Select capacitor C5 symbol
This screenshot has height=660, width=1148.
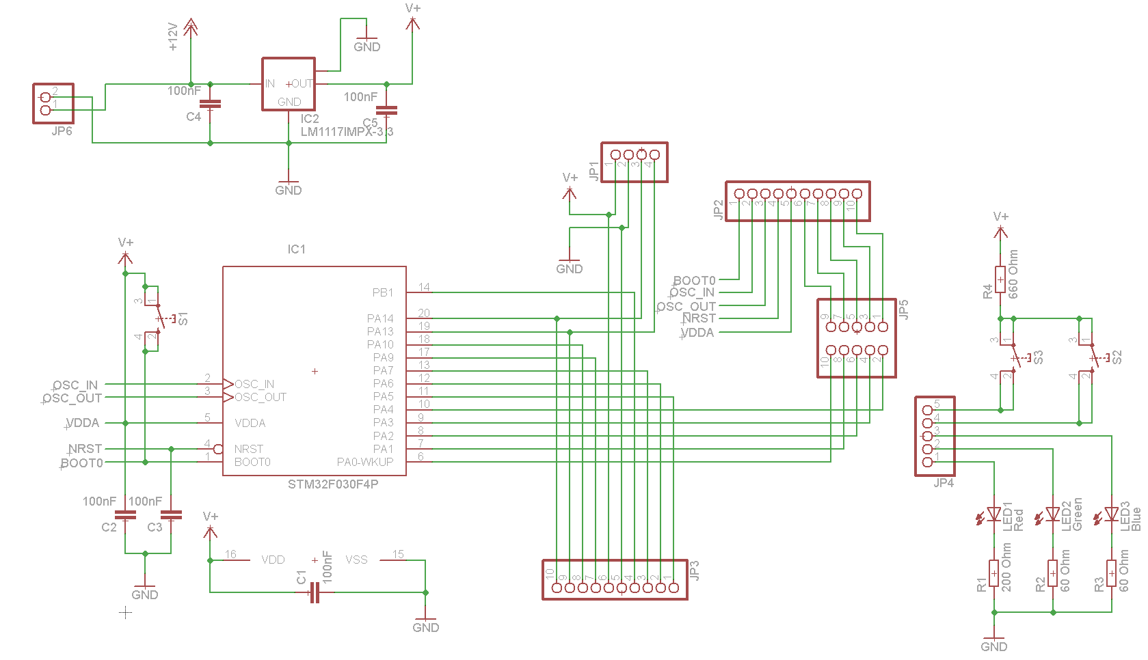point(386,110)
